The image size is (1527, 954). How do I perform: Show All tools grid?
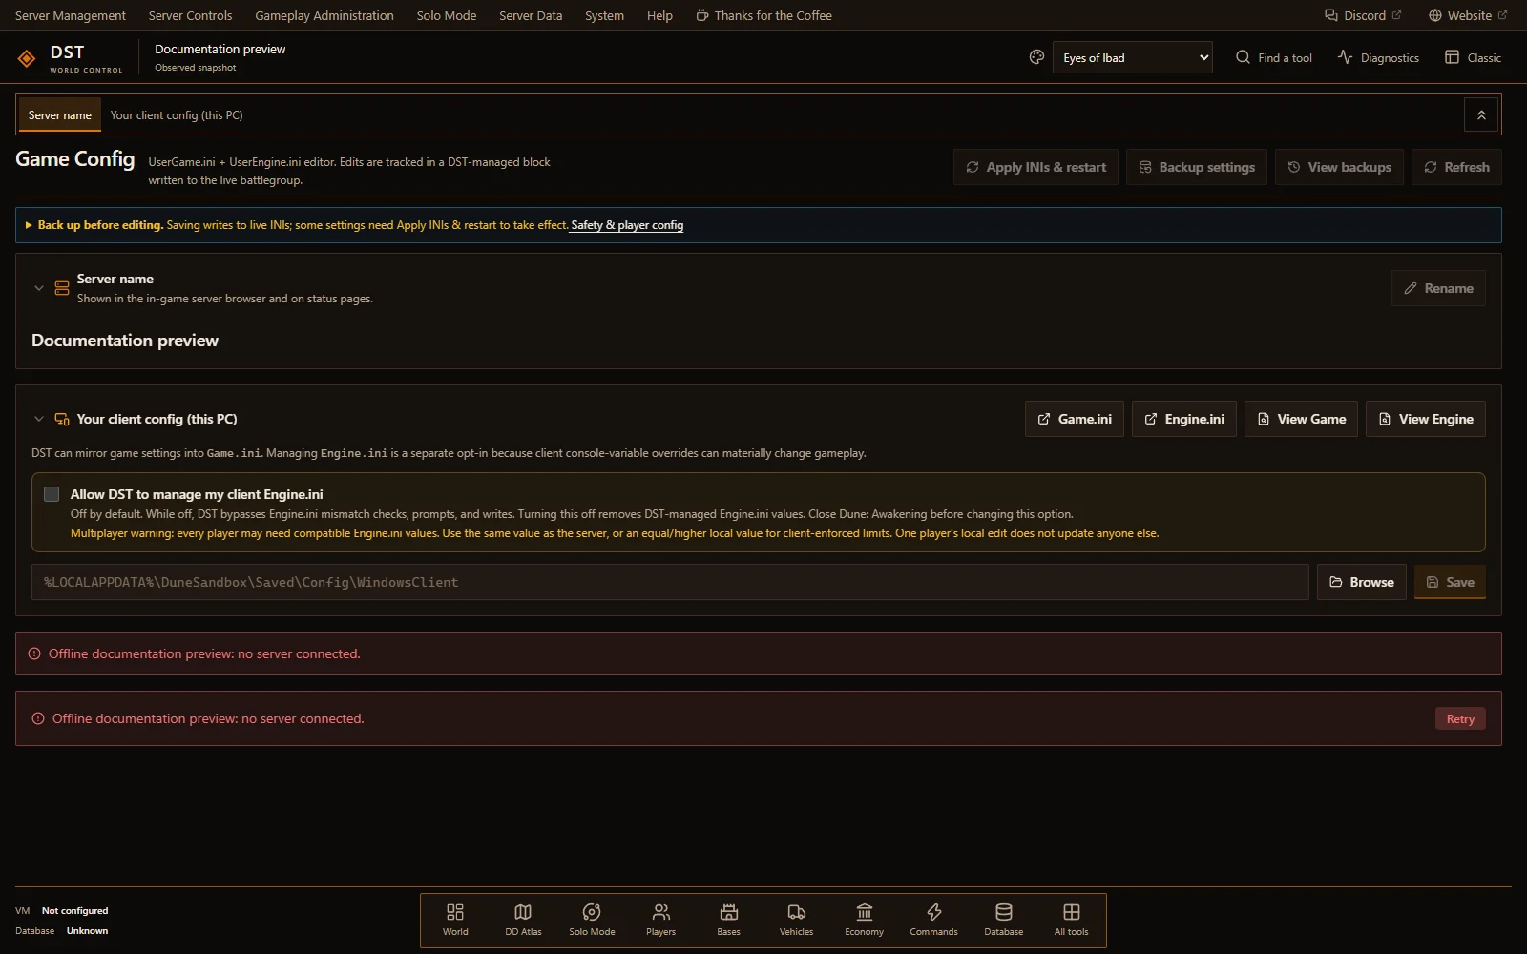click(x=1071, y=921)
